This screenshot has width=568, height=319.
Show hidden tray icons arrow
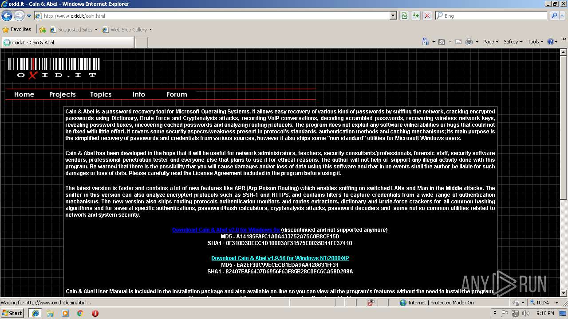click(x=495, y=313)
